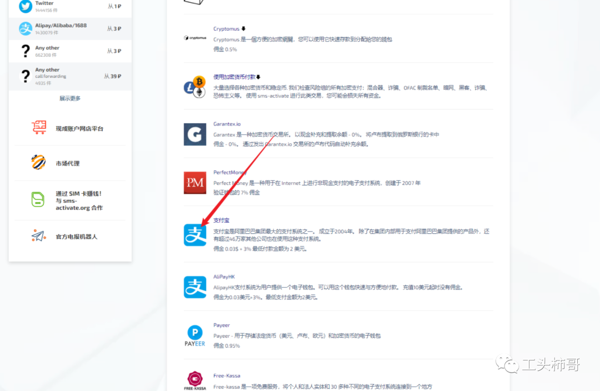Open 现成账户网店平台 menu item
Image resolution: width=600 pixels, height=391 pixels.
pos(79,128)
